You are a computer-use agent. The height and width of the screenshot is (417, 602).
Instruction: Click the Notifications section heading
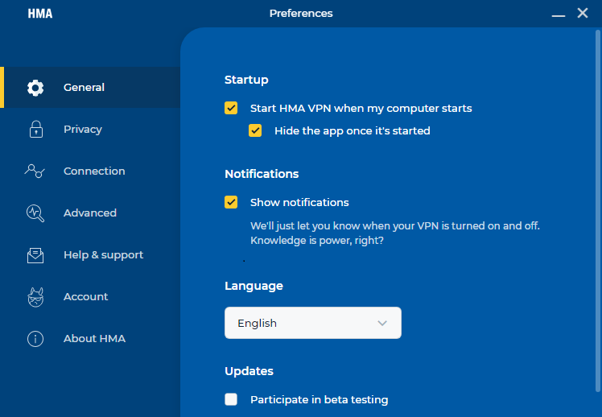pyautogui.click(x=262, y=174)
